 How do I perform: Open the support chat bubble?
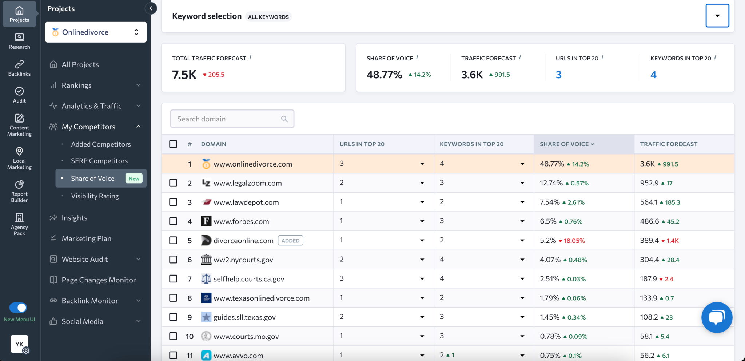pos(716,317)
